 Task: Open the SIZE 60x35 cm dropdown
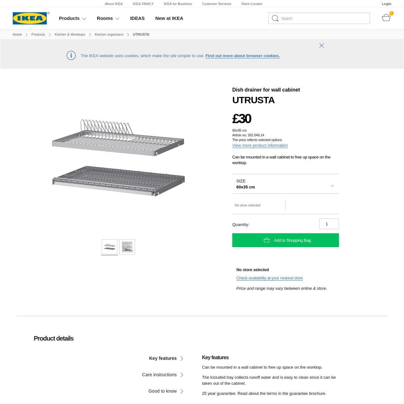(285, 184)
